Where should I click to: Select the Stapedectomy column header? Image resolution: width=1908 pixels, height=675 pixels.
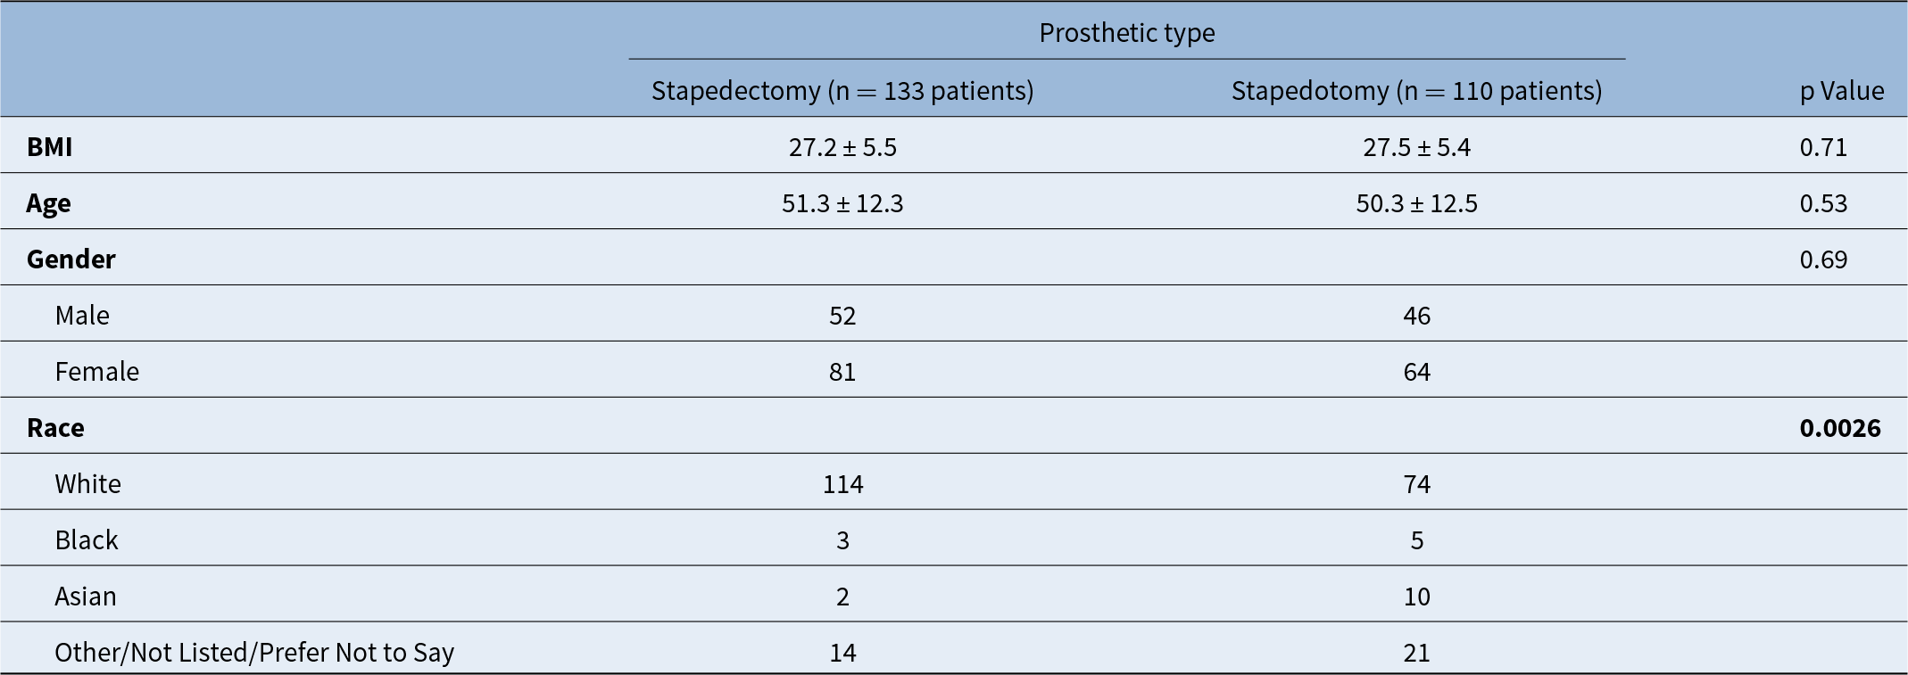842,91
